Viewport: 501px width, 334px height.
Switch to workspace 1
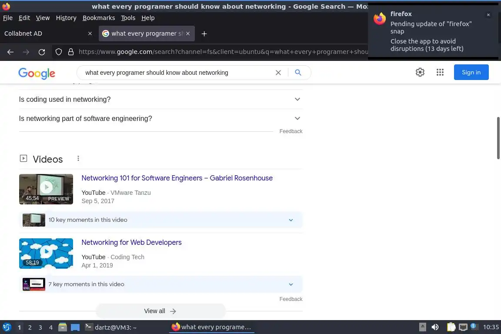coord(19,327)
